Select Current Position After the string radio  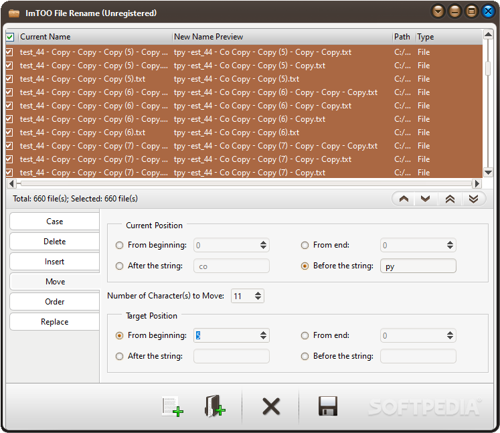119,266
